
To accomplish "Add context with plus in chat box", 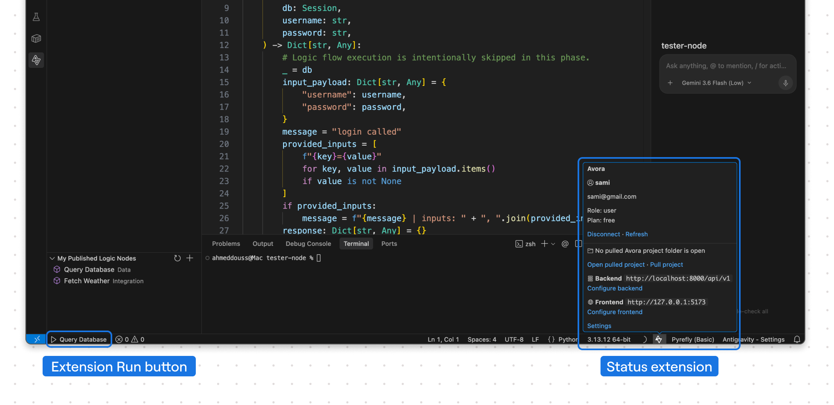I will tap(670, 83).
